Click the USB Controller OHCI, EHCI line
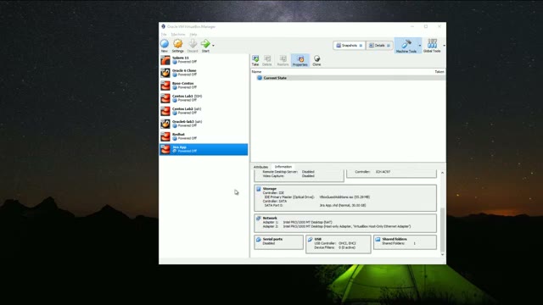This screenshot has width=543, height=305. click(x=335, y=243)
